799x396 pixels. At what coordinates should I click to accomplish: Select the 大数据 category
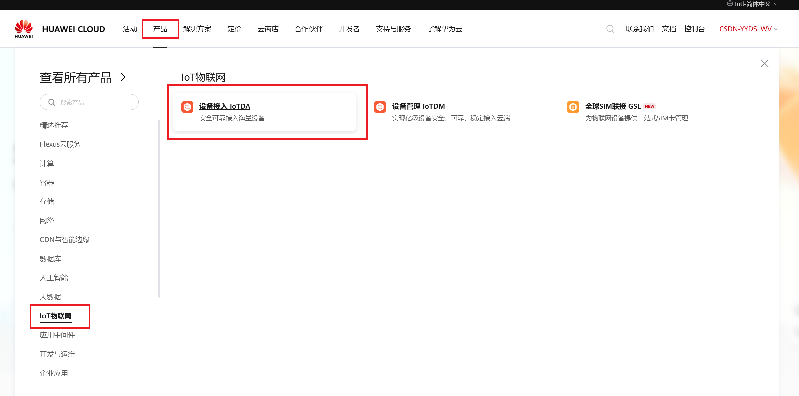click(50, 297)
